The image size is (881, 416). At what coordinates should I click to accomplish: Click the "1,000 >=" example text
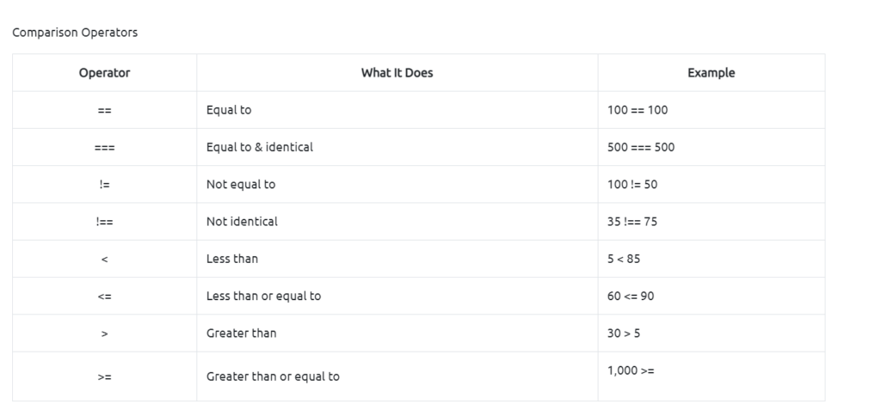coord(631,370)
